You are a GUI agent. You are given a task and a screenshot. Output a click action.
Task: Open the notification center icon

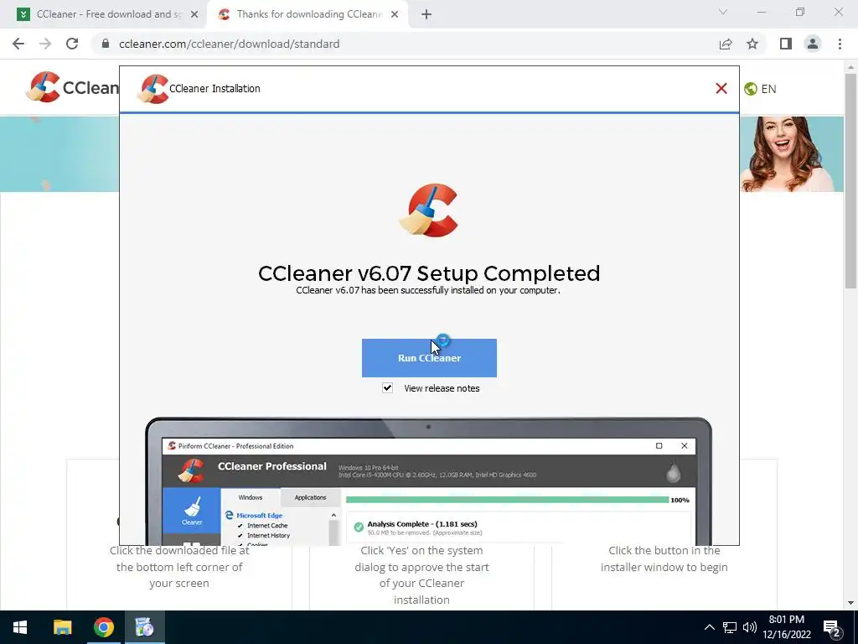tap(832, 627)
